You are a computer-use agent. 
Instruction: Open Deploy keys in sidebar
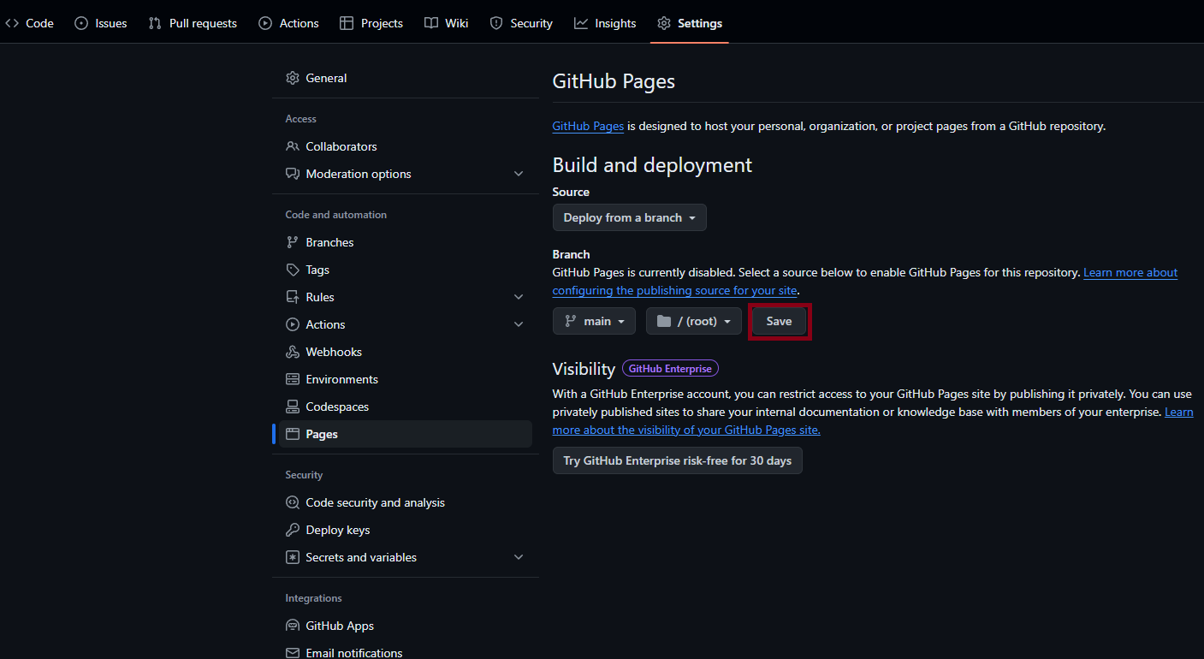(406, 530)
